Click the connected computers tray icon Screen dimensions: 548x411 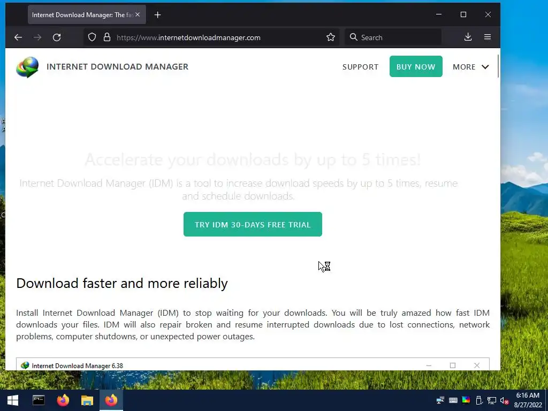tap(440, 400)
